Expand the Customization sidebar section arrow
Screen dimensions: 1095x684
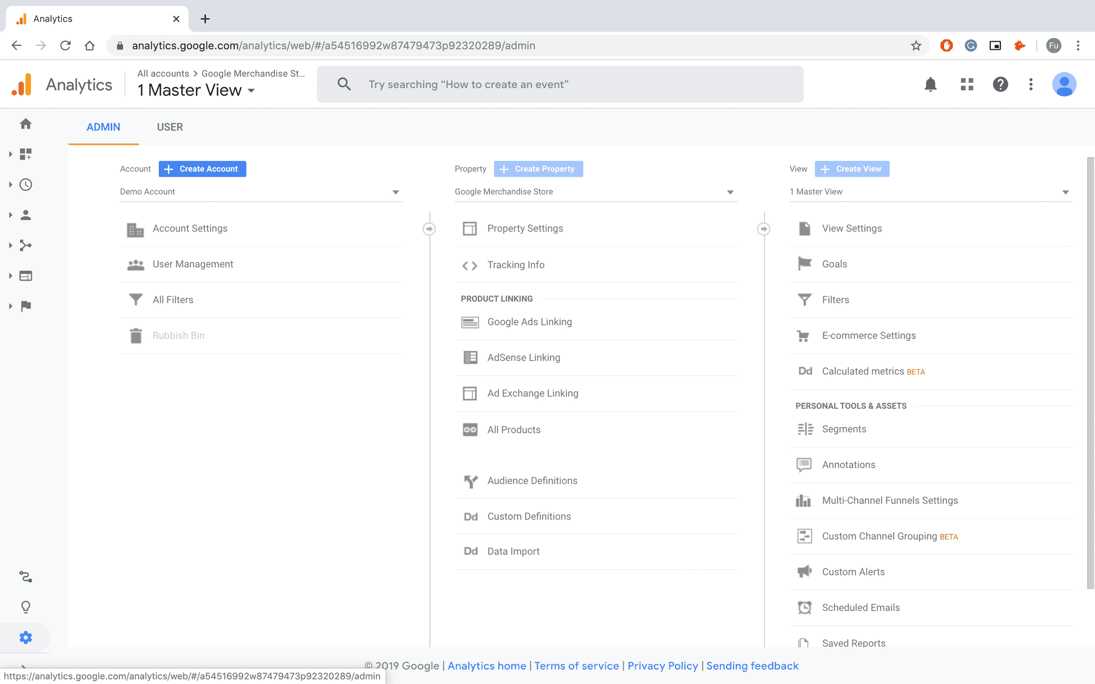click(x=10, y=154)
